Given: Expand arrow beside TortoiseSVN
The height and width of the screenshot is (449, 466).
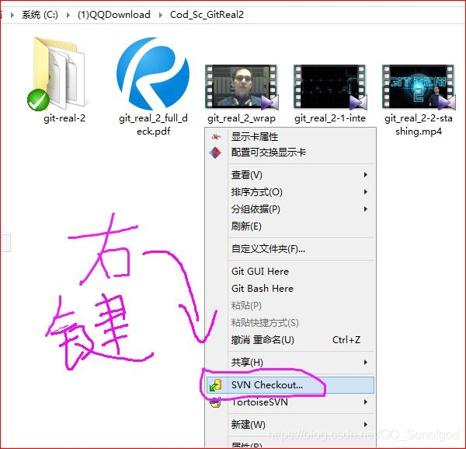Looking at the screenshot, I should click(366, 402).
